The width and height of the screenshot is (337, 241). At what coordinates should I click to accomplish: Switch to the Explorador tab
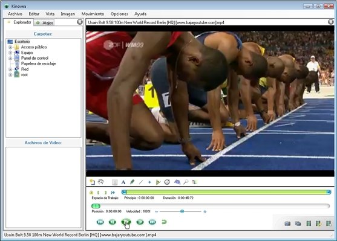pos(19,22)
